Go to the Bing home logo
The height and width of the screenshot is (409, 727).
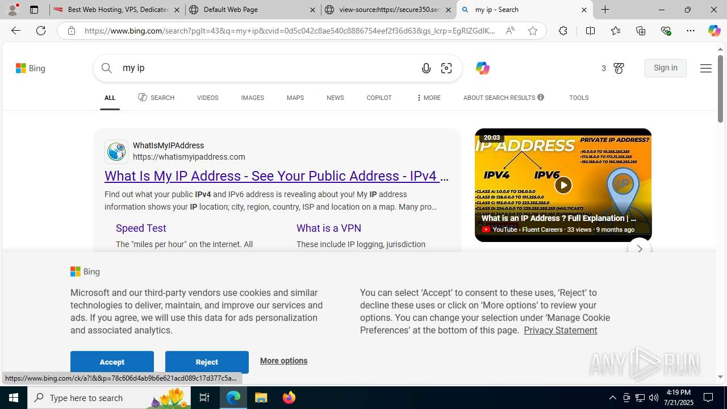coord(31,68)
